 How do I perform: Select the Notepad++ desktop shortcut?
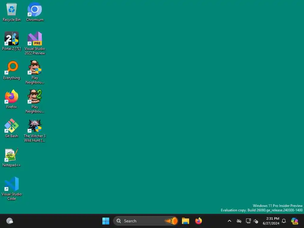[x=12, y=158]
